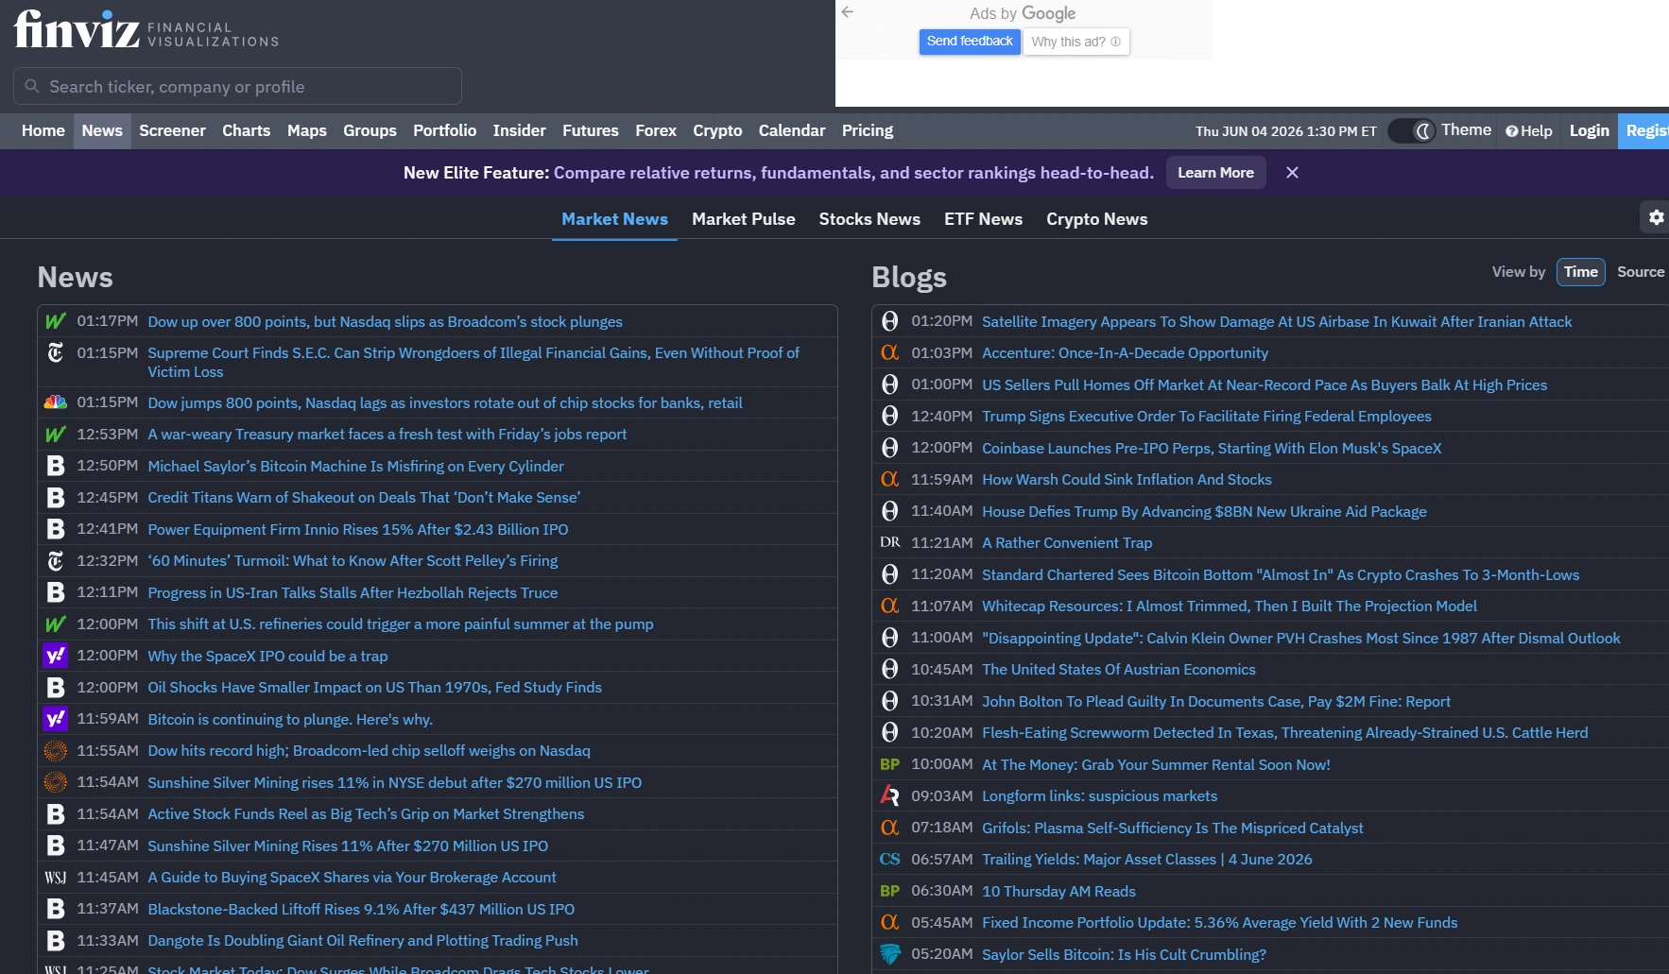Click Send feedback on the ad
This screenshot has width=1669, height=974.
970,42
